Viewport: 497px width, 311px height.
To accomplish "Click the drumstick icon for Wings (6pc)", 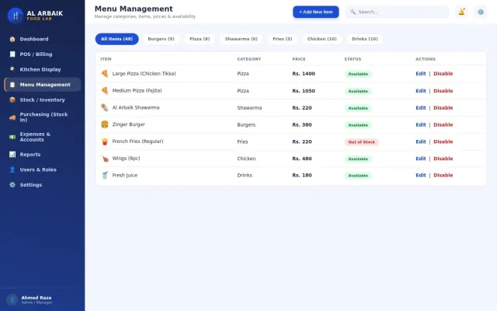I will click(105, 159).
